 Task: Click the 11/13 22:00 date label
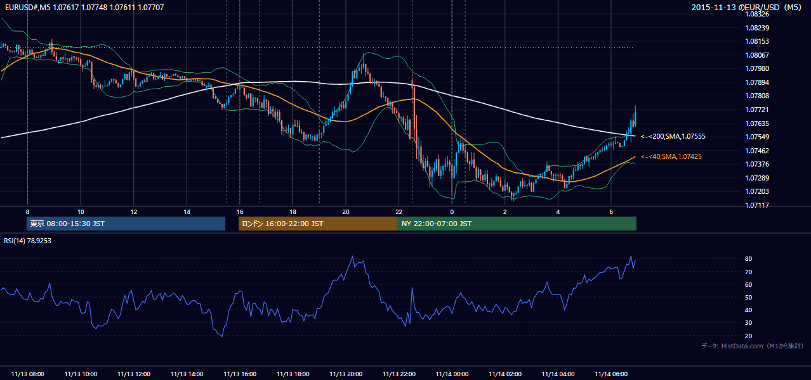pyautogui.click(x=399, y=374)
